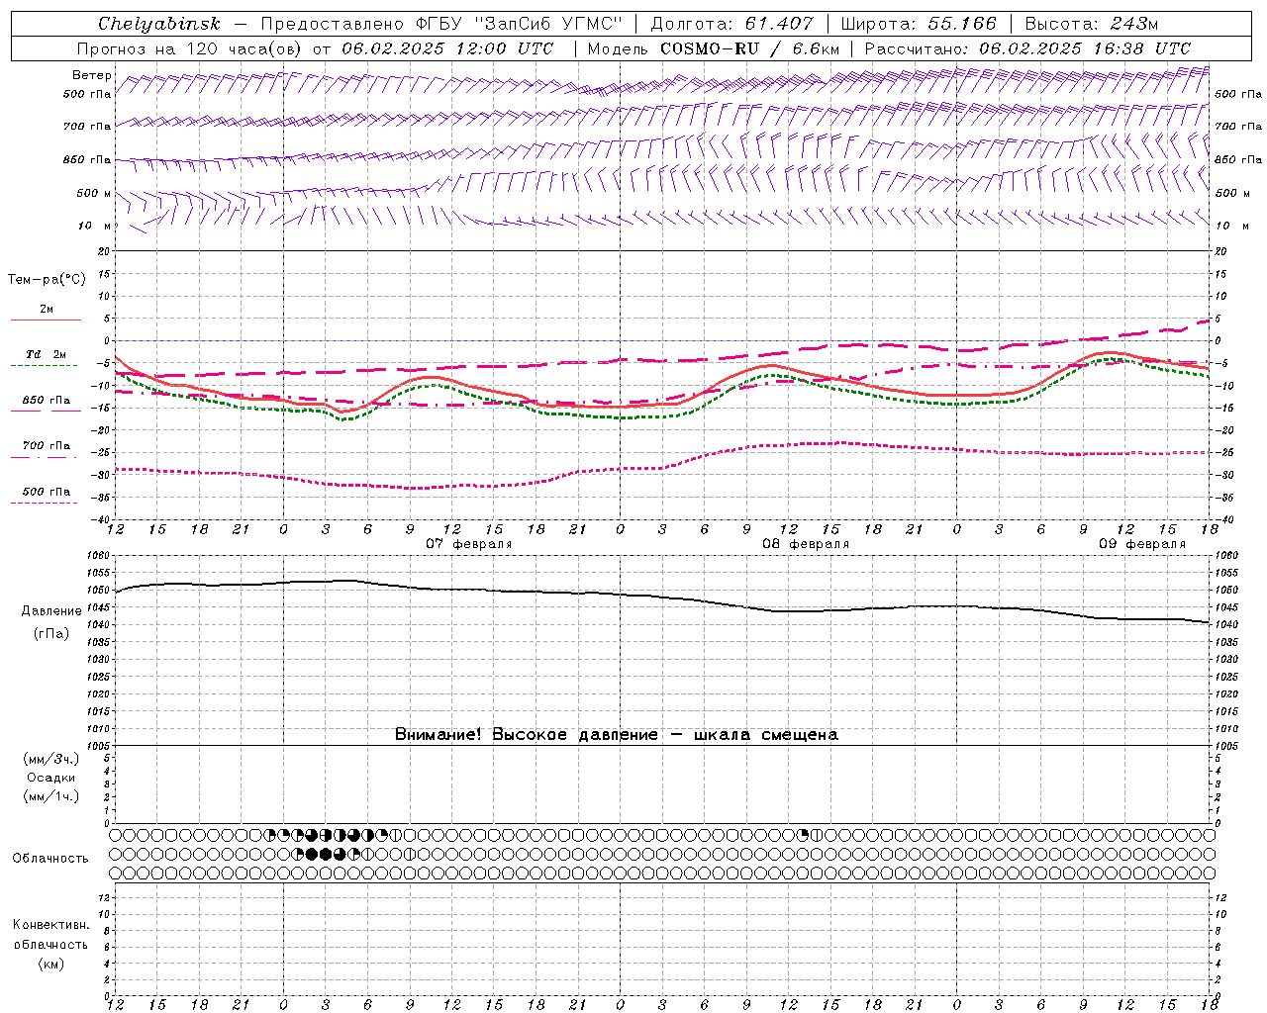Click the pink dotted swatch under 500 гПа legend
The height and width of the screenshot is (1013, 1267).
(x=44, y=503)
